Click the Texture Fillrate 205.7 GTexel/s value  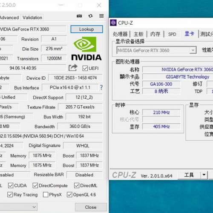[x=80, y=107]
